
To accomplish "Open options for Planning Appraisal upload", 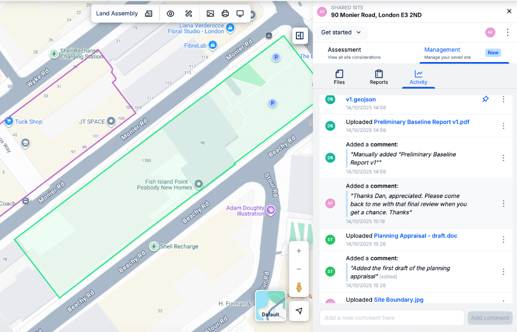I will point(503,240).
